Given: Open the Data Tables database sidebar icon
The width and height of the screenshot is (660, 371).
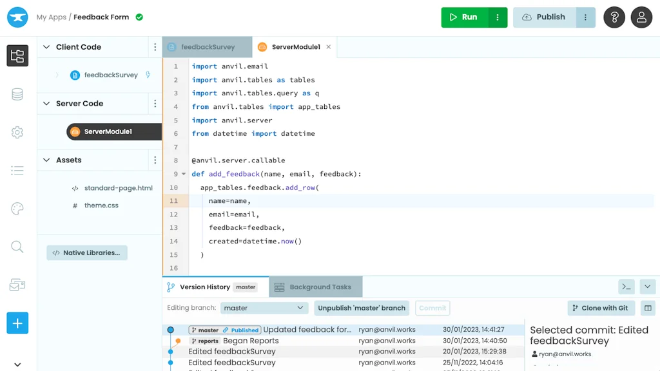Looking at the screenshot, I should 17,94.
